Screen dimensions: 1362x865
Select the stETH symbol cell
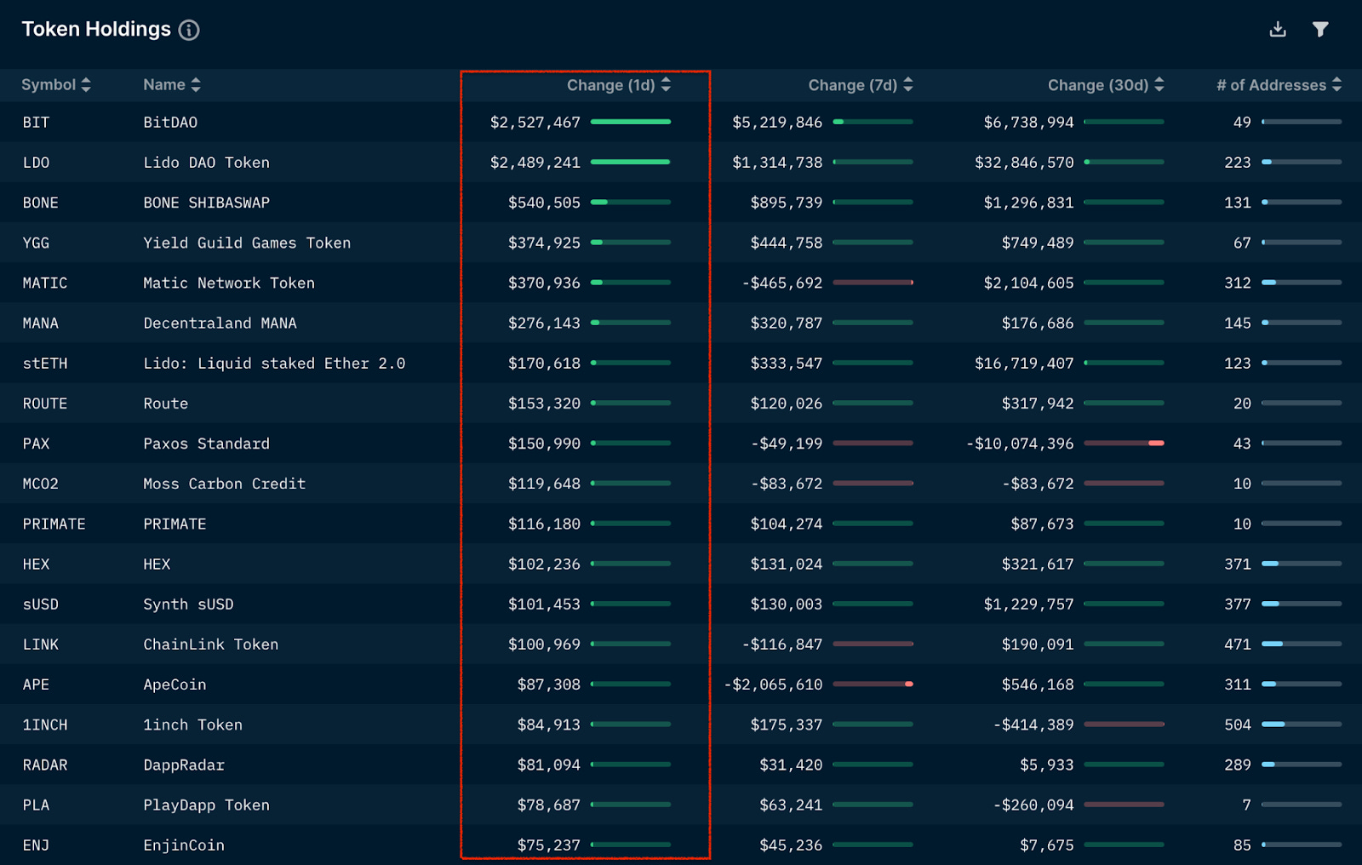coord(45,364)
